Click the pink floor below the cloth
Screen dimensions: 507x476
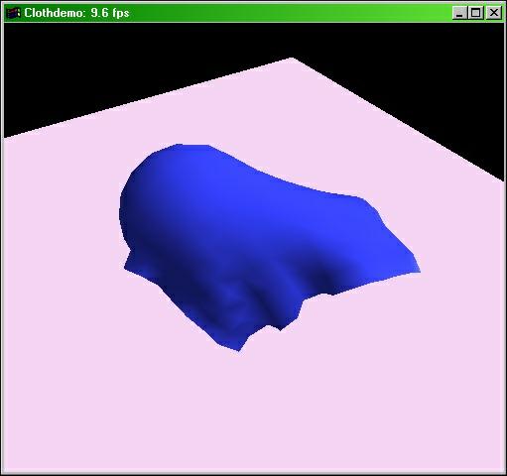click(251, 414)
